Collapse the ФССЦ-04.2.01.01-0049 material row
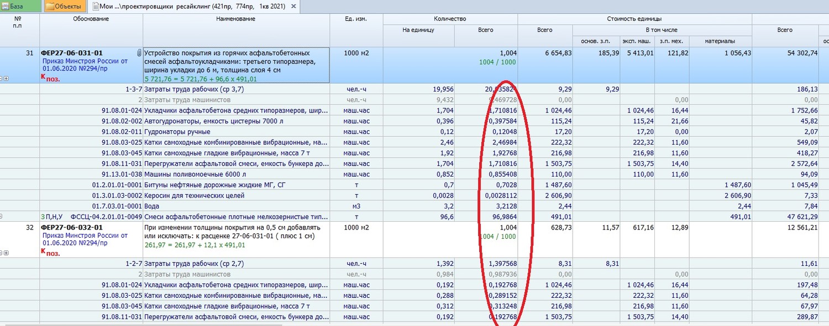Image resolution: width=829 pixels, height=326 pixels. (x=2, y=216)
